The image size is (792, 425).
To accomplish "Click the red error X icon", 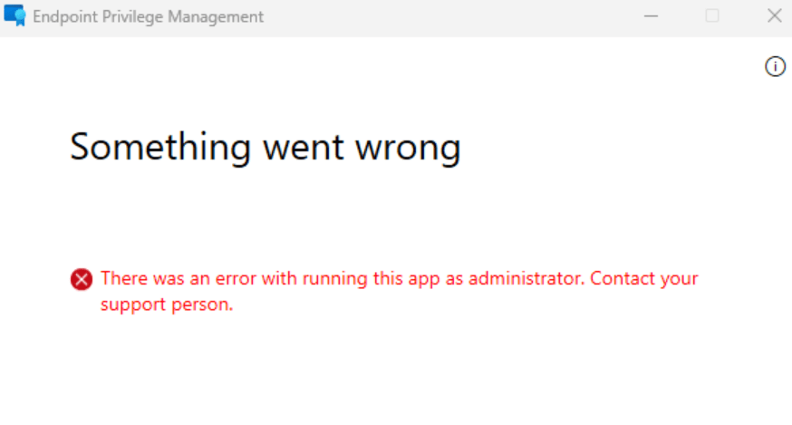I will coord(82,279).
